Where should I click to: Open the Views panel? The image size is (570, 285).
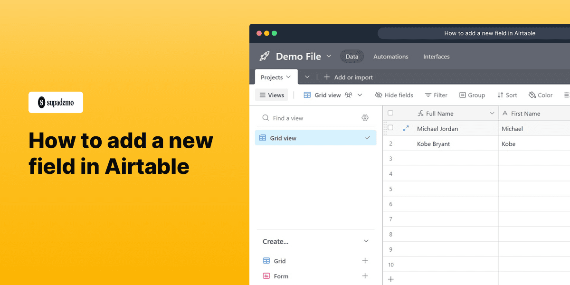coord(271,95)
